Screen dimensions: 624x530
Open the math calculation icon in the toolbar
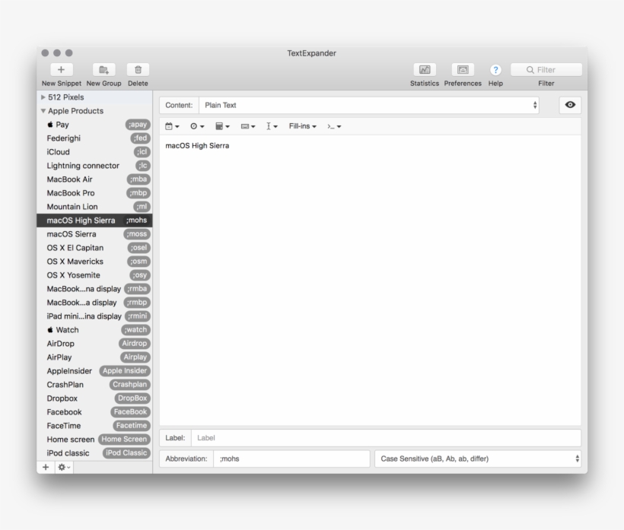221,128
